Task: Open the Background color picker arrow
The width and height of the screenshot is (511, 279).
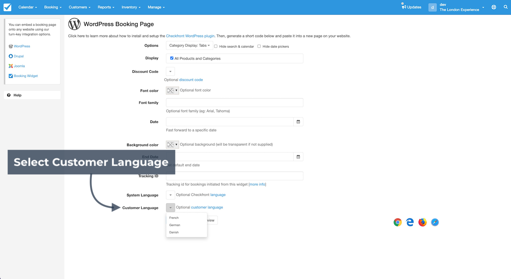Action: coord(176,145)
